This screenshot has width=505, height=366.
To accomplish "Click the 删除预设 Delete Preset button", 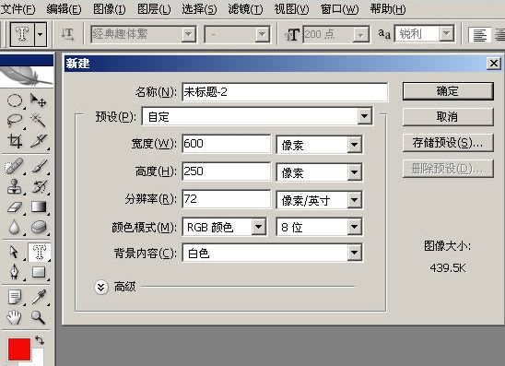I will click(x=448, y=168).
